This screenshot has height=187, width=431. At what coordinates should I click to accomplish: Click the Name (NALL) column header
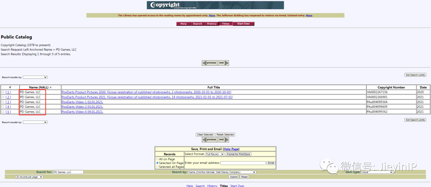tap(40, 87)
